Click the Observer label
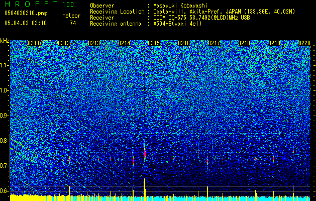 tap(102, 6)
